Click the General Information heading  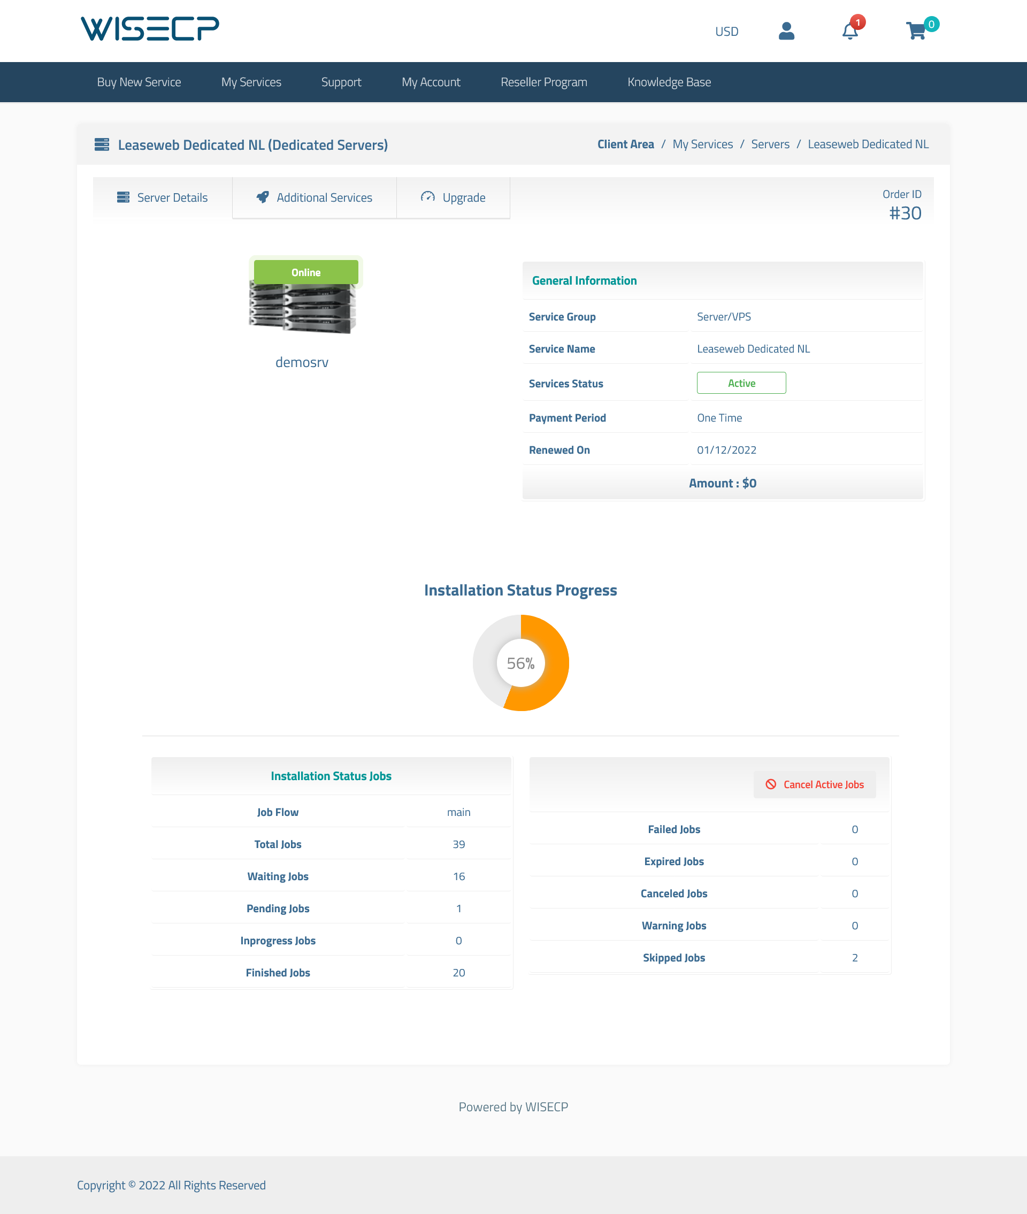(584, 280)
